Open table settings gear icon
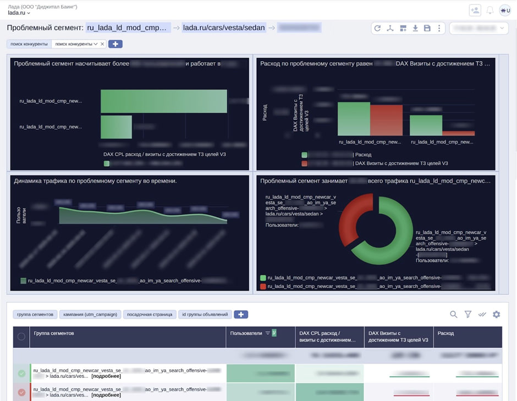The width and height of the screenshot is (517, 401). pos(496,314)
